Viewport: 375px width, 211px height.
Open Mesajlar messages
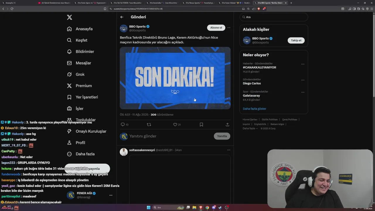click(x=79, y=63)
